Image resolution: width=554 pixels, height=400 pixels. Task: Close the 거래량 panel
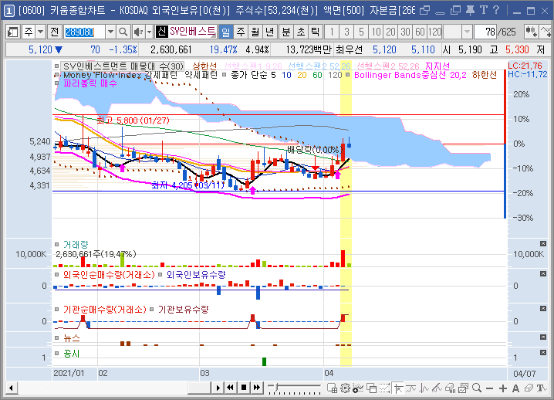(543, 244)
